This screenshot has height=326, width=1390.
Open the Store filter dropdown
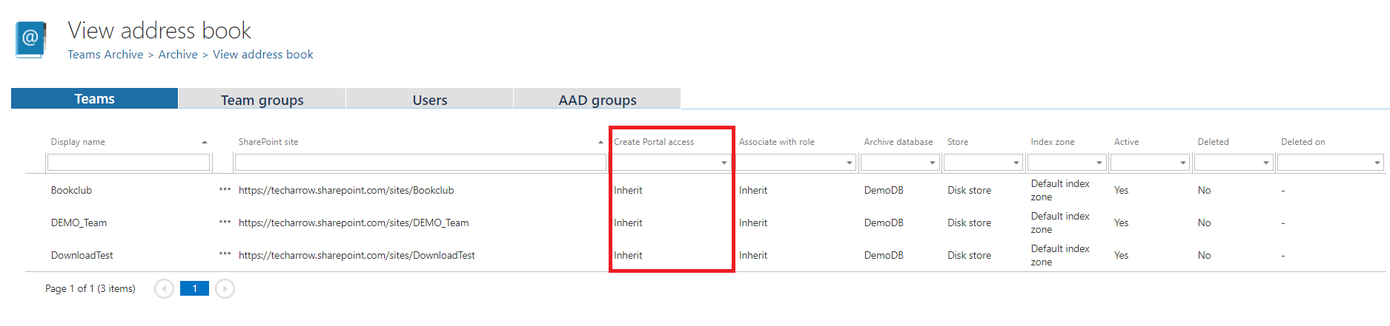(1016, 163)
